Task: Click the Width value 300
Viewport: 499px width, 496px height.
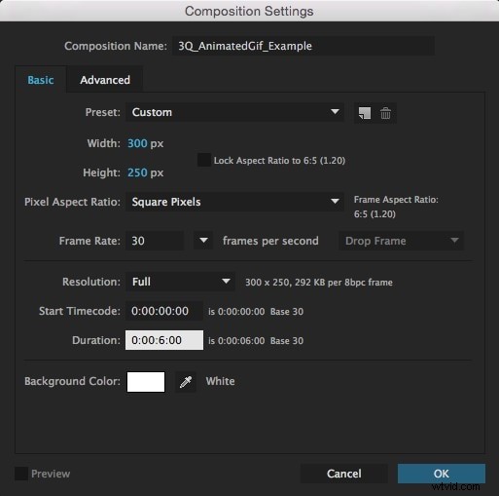Action: pyautogui.click(x=137, y=143)
